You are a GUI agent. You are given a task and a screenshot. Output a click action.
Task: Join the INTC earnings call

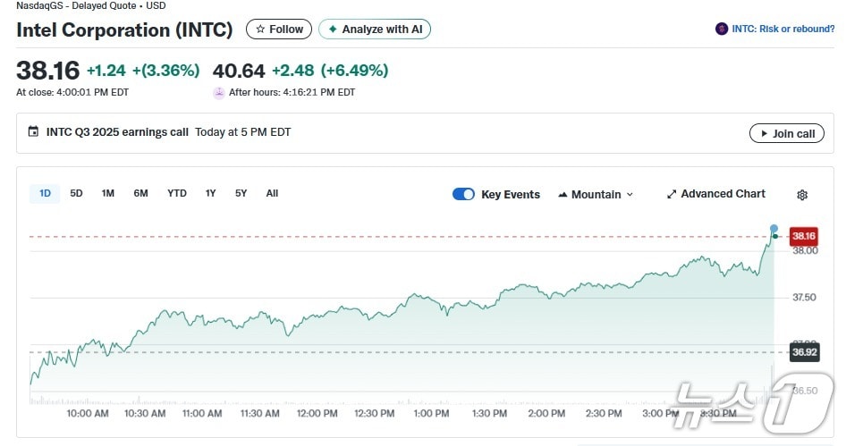pos(786,133)
